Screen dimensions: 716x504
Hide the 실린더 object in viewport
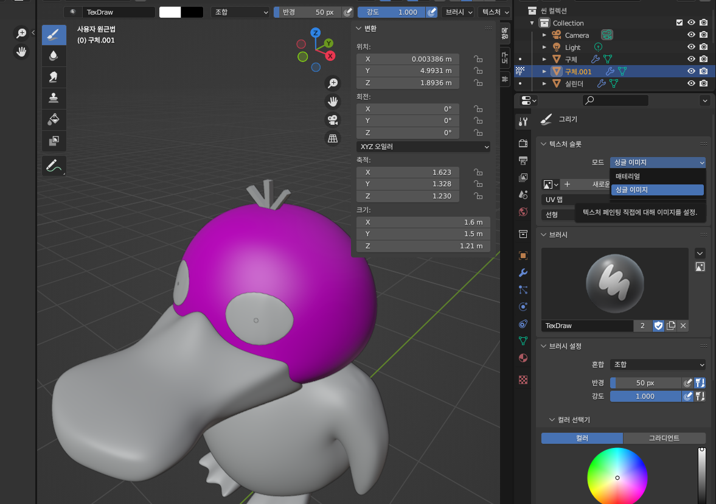(691, 83)
